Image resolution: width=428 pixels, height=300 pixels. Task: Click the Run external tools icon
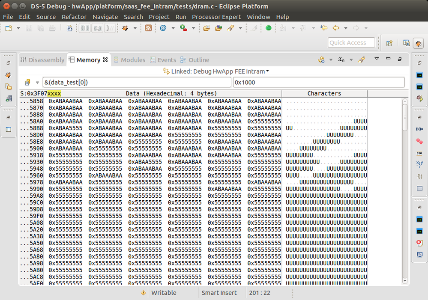(183, 28)
